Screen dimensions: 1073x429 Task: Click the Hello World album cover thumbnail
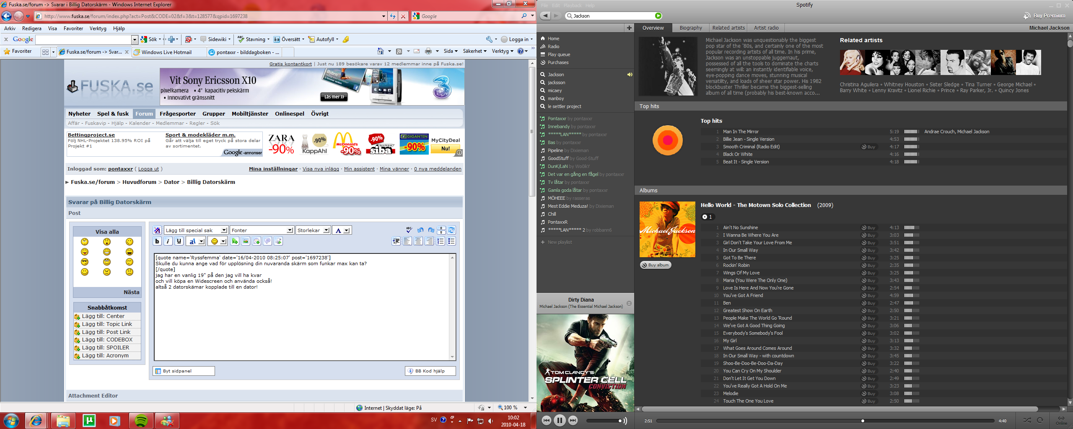point(667,229)
